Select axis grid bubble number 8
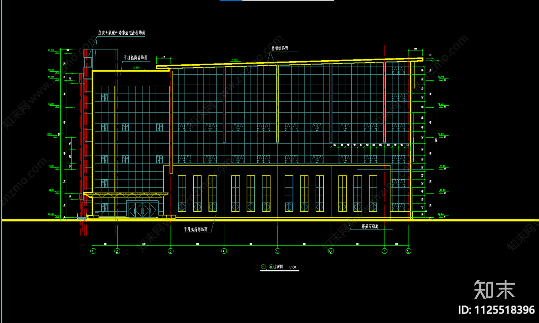Screen dimensions: 539x323 click(408, 251)
